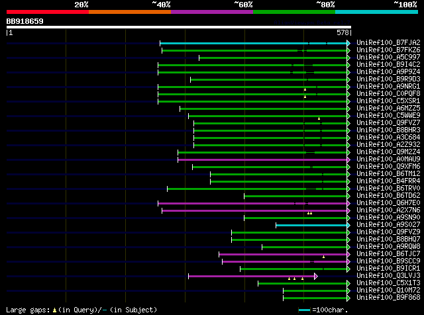Pick the UniRef100_Q6H7E0 entry
The width and height of the screenshot is (424, 315).
(388, 203)
